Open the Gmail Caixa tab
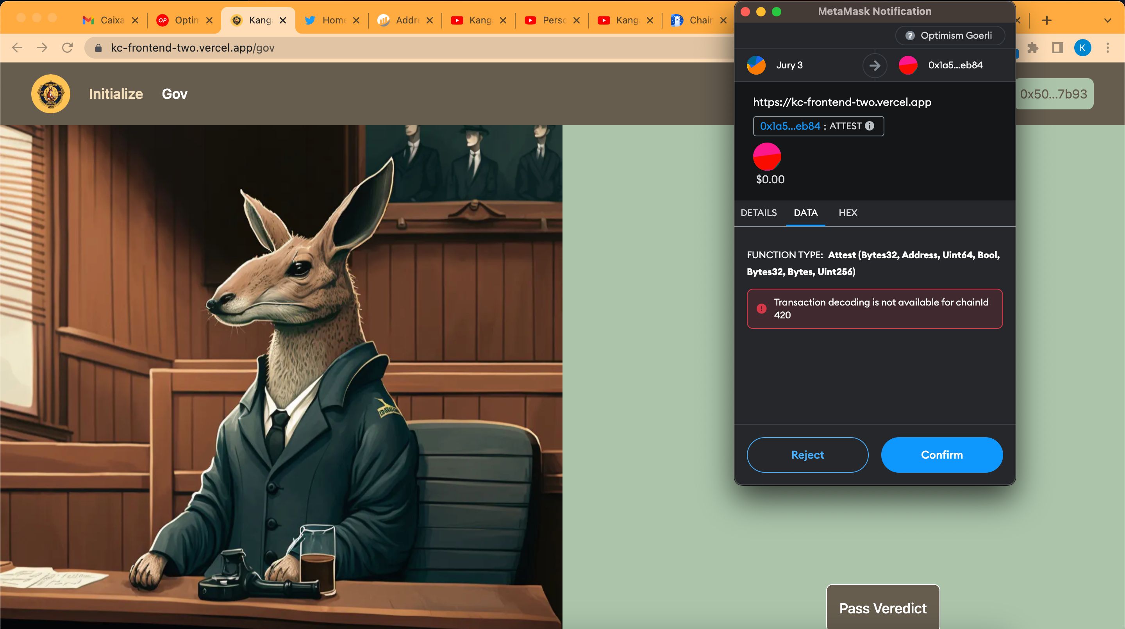 tap(104, 20)
